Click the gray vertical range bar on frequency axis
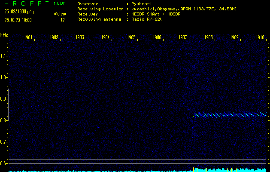Screen dimensions: 270x172 pyautogui.click(x=8, y=104)
